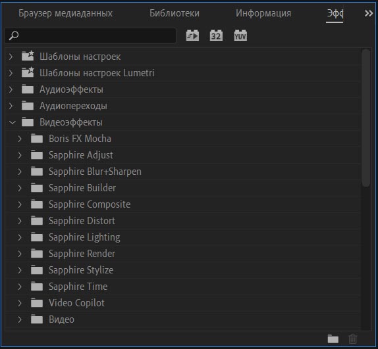Expand Аудиопереходы folder chevron

click(11, 106)
